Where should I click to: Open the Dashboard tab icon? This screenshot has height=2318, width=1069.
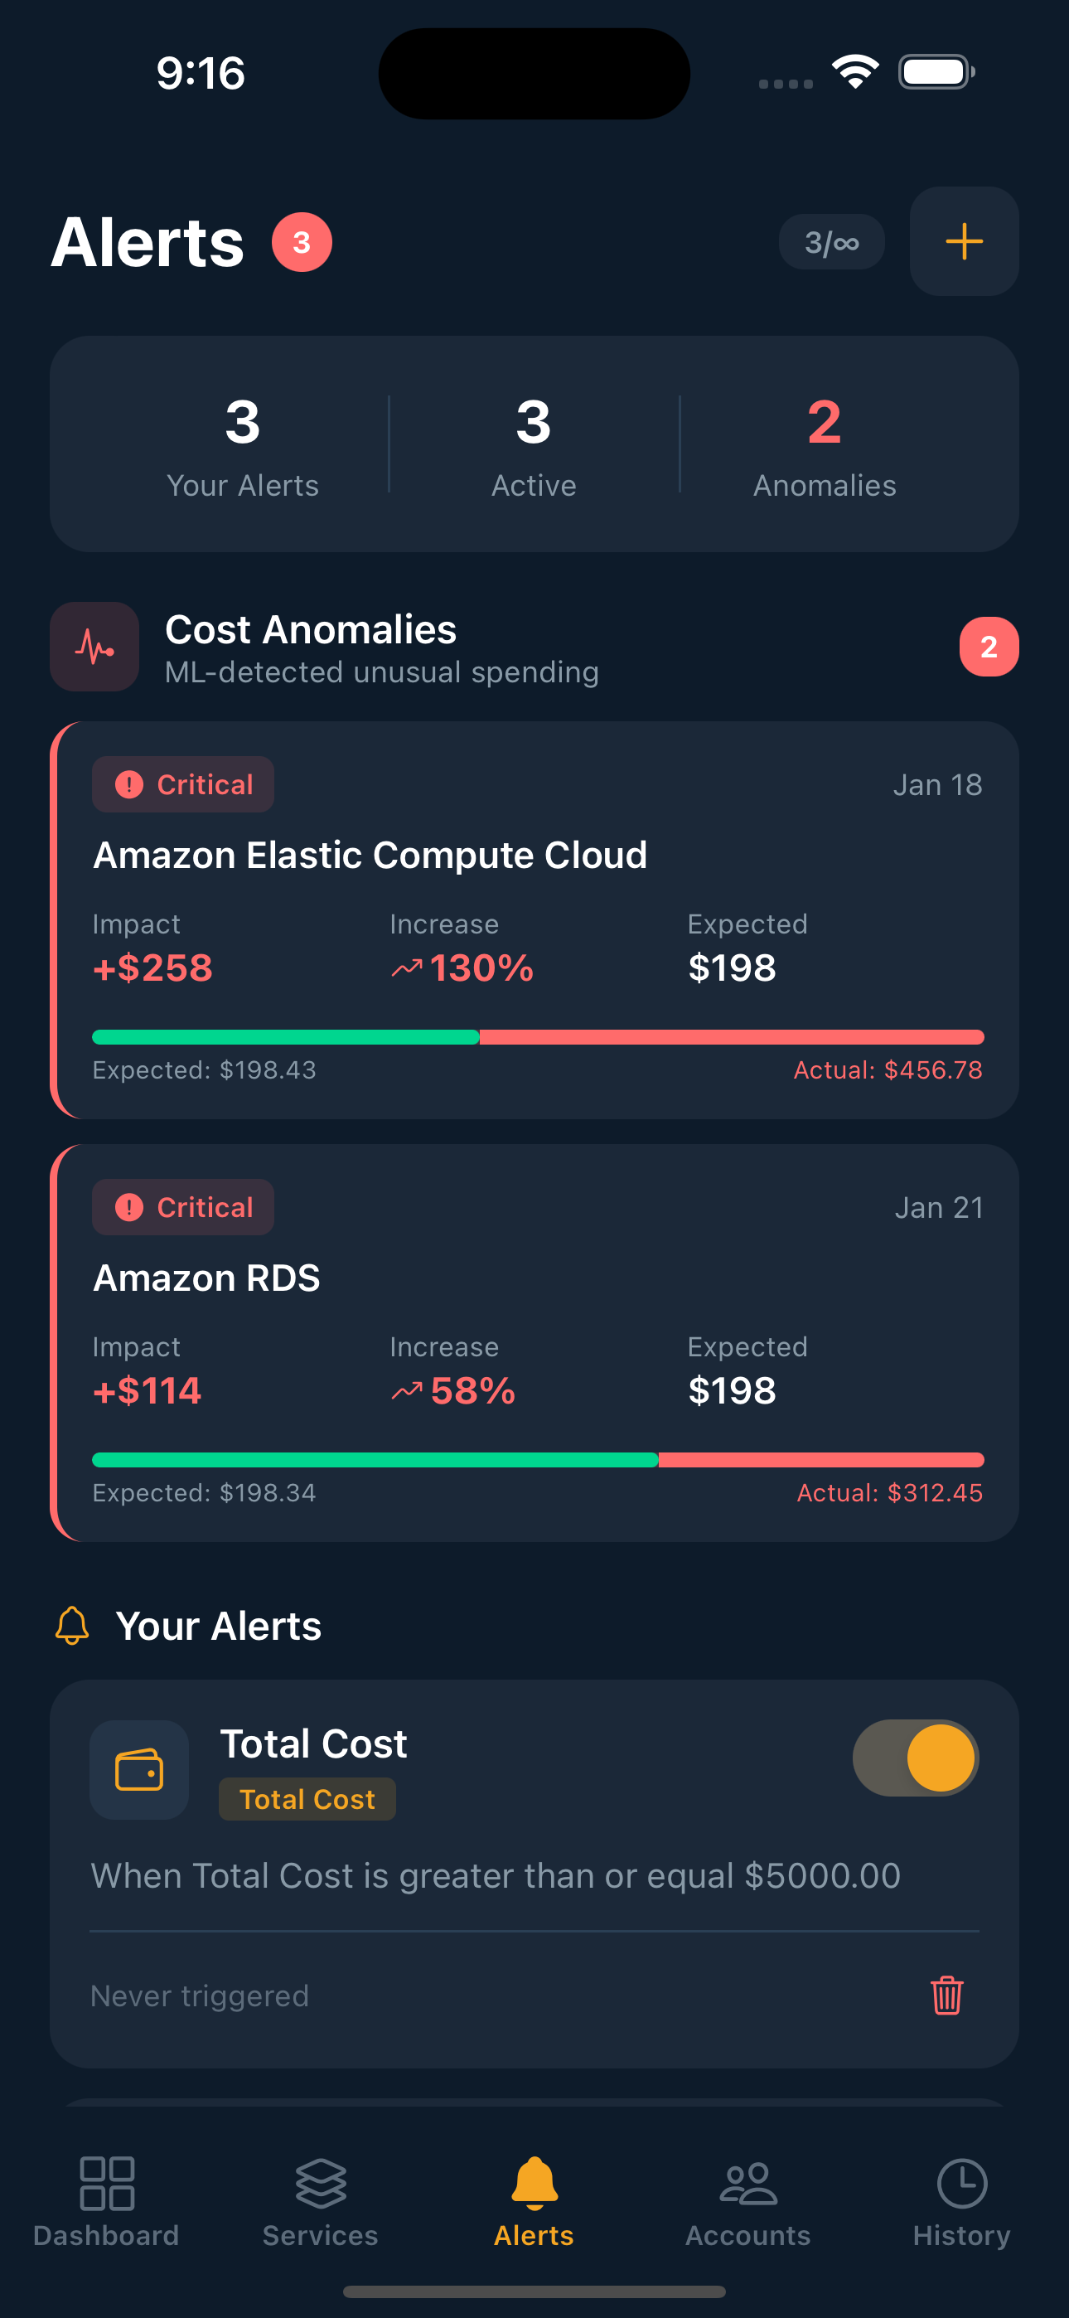(106, 2185)
